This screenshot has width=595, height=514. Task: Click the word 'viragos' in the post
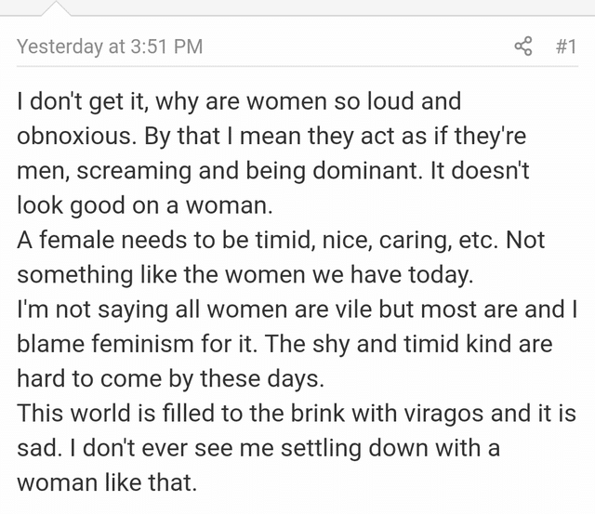443,413
